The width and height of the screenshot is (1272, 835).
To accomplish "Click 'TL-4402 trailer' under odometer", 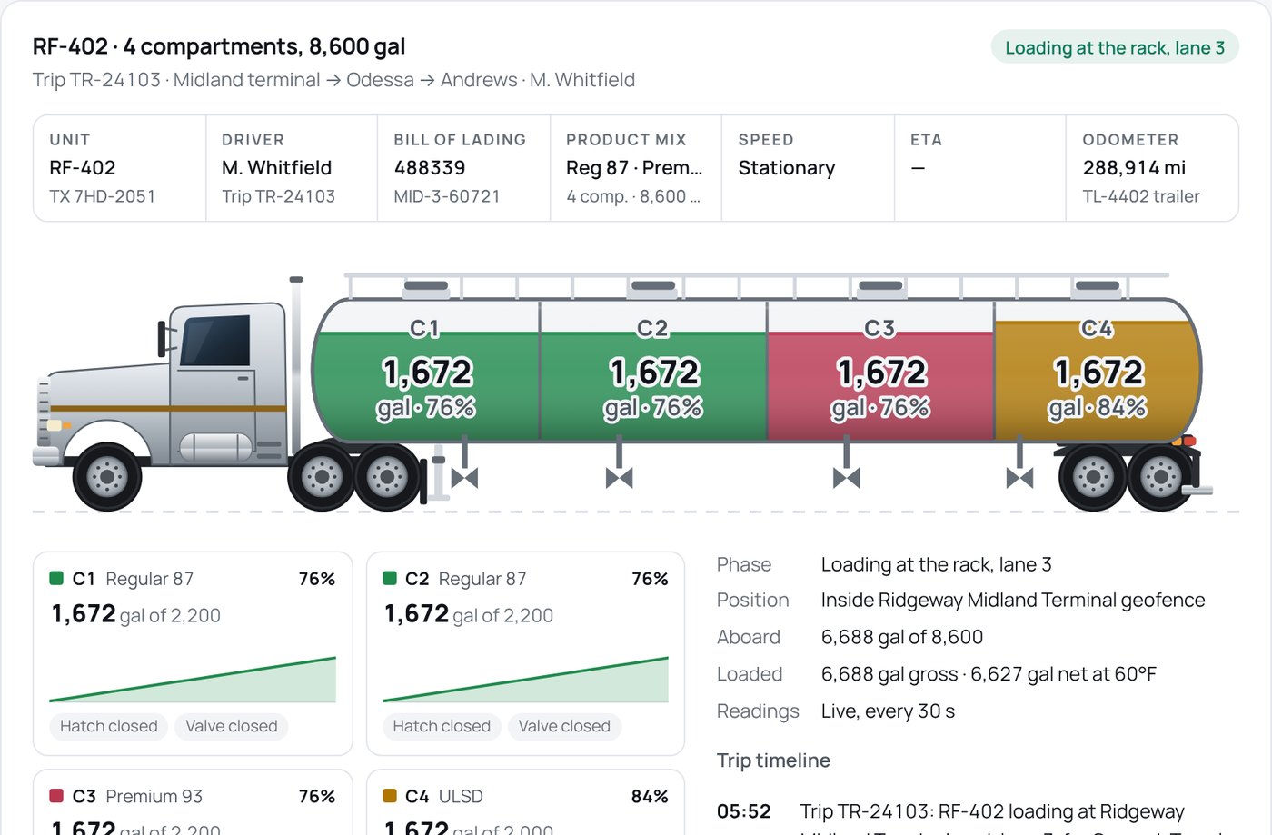I will pyautogui.click(x=1141, y=196).
